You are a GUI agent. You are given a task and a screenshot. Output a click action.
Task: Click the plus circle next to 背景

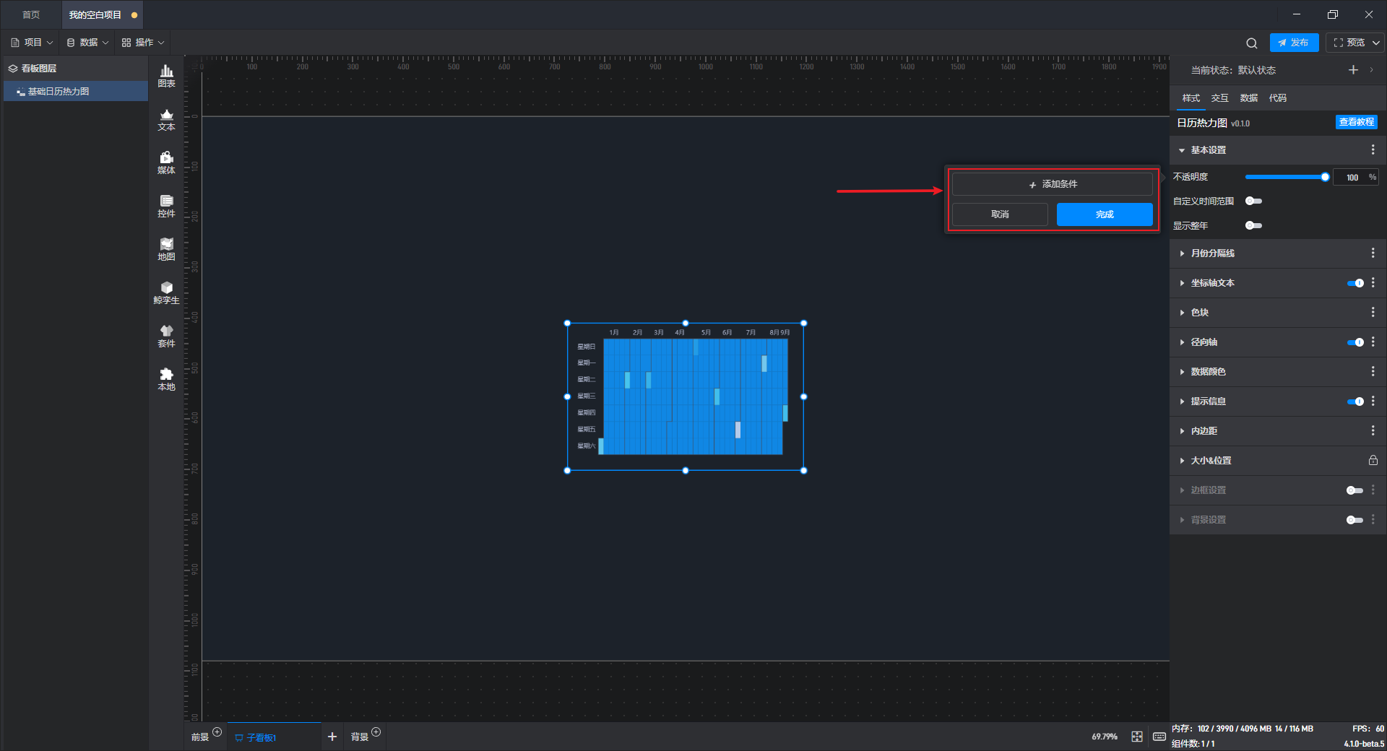(376, 732)
